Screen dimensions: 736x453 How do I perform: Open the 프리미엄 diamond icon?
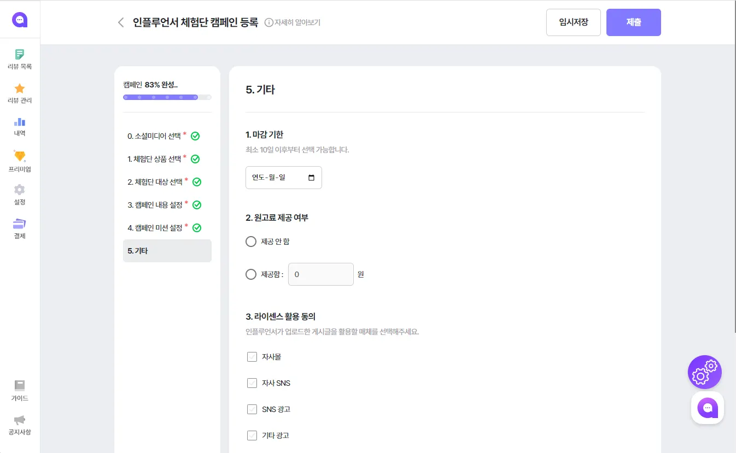click(20, 156)
